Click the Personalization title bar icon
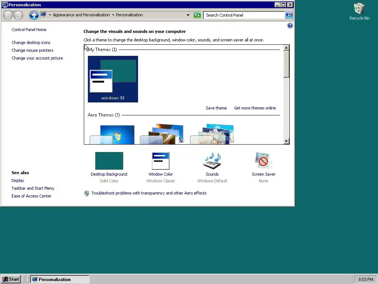Image resolution: width=378 pixels, height=284 pixels. pos(4,4)
